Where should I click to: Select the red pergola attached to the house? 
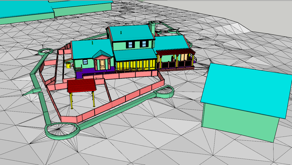(x=176, y=52)
